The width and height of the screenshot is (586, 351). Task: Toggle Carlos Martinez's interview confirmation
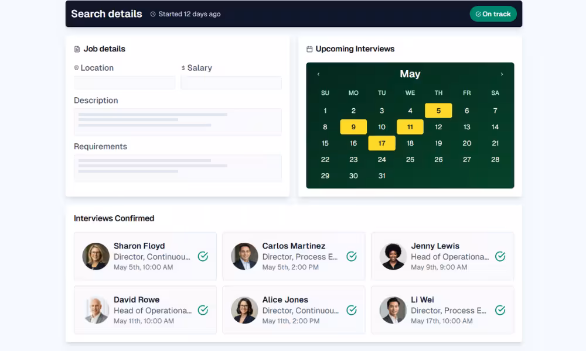click(x=352, y=256)
